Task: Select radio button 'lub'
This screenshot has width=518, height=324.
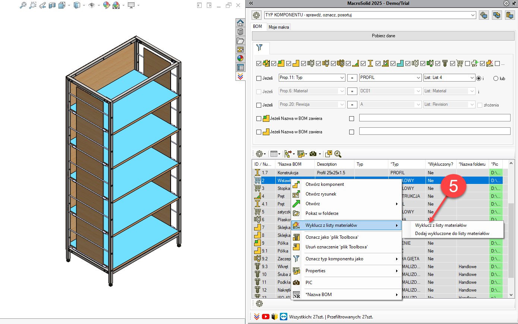Action: 496,78
